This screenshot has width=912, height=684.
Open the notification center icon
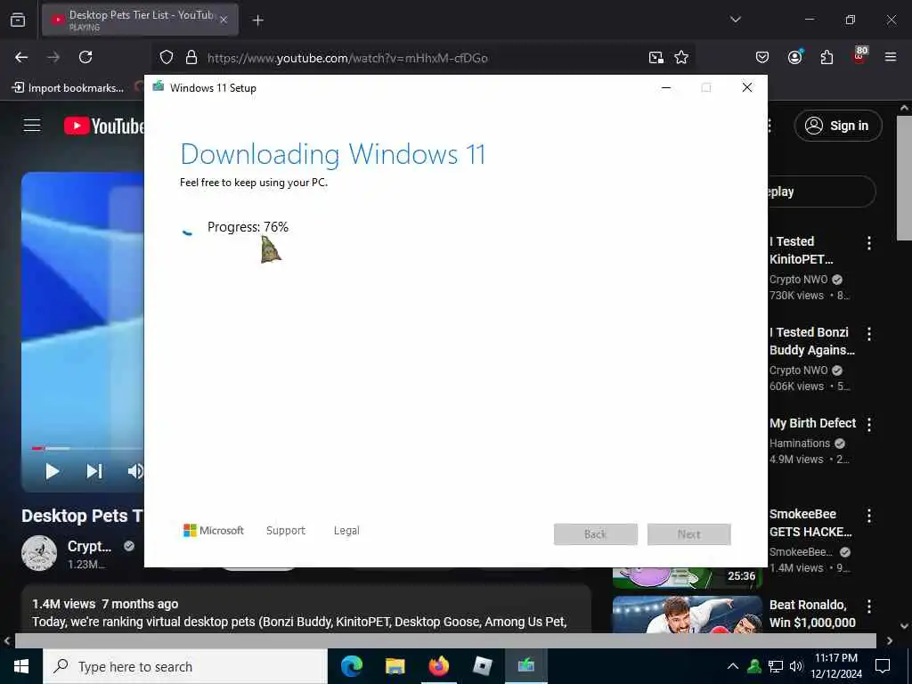click(883, 666)
